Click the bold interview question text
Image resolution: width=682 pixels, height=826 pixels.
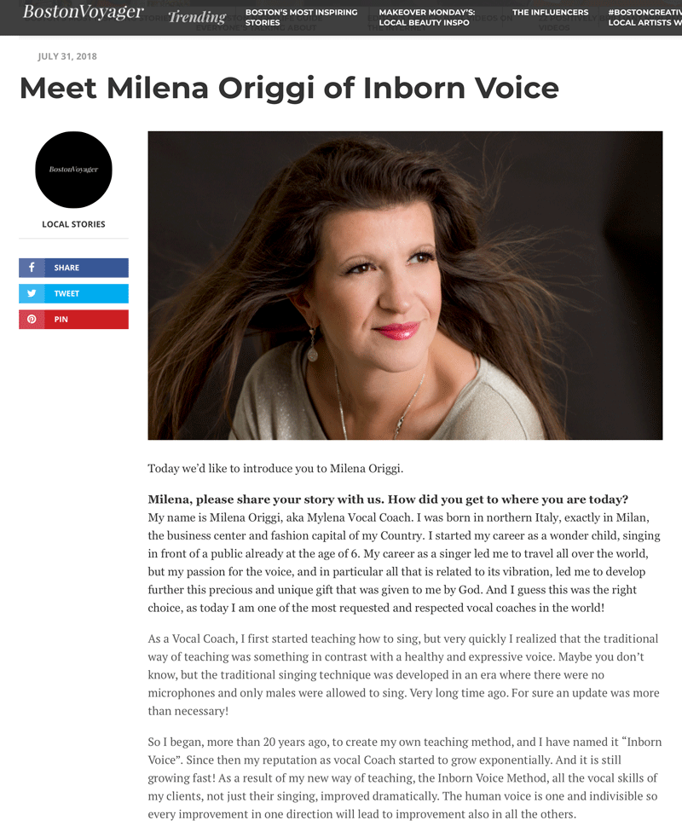click(388, 500)
